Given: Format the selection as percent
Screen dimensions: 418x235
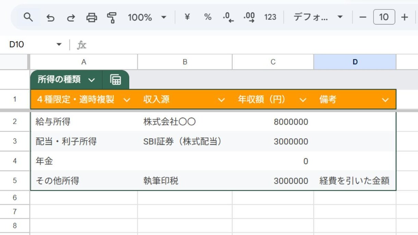Looking at the screenshot, I should click(x=208, y=17).
